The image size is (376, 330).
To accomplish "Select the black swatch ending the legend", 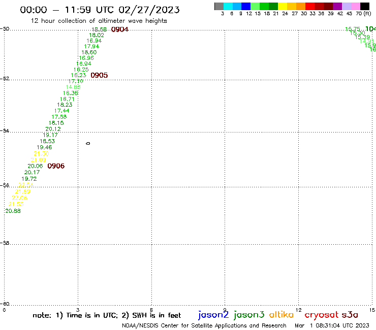I will tap(365, 6).
